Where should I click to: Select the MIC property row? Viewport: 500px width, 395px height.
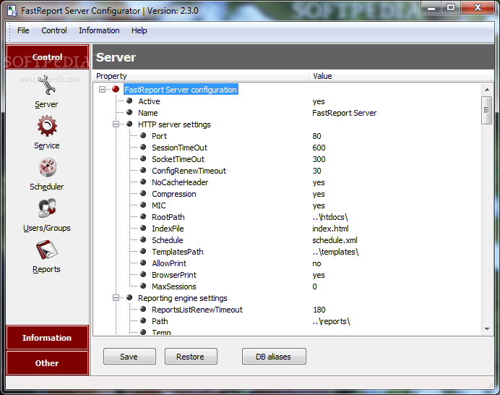(158, 205)
